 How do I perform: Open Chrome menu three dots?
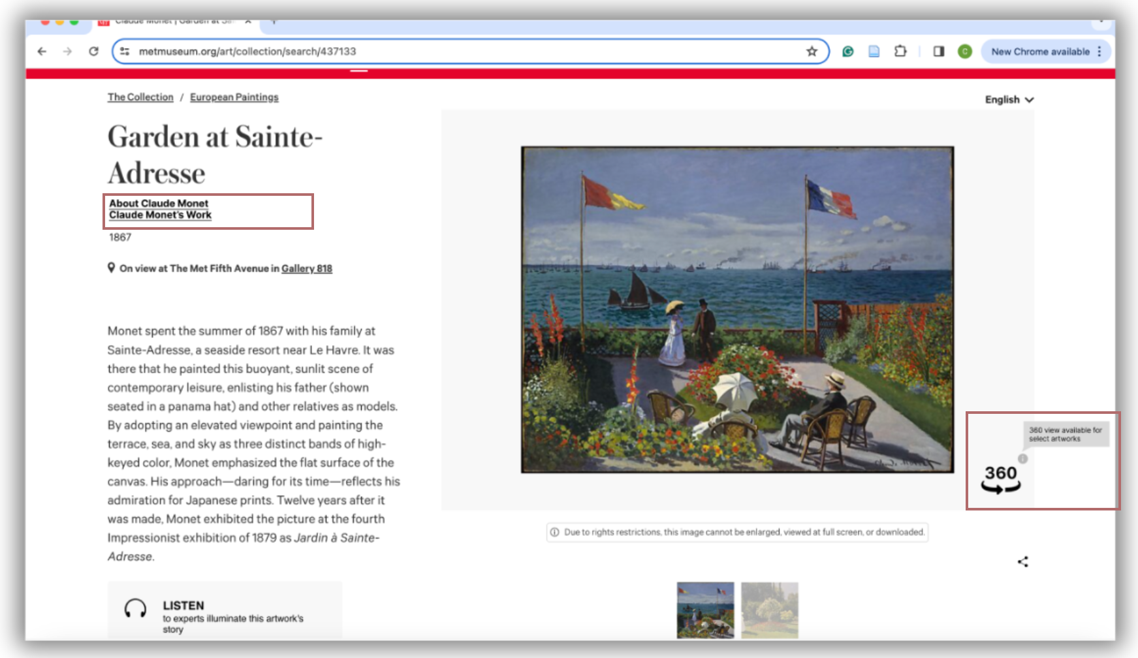coord(1099,51)
